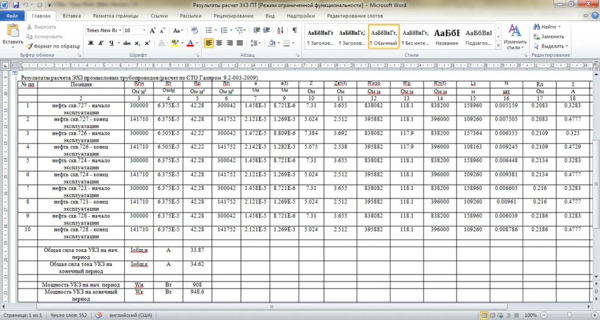
Task: Click the Grow Font icon
Action: click(x=153, y=30)
